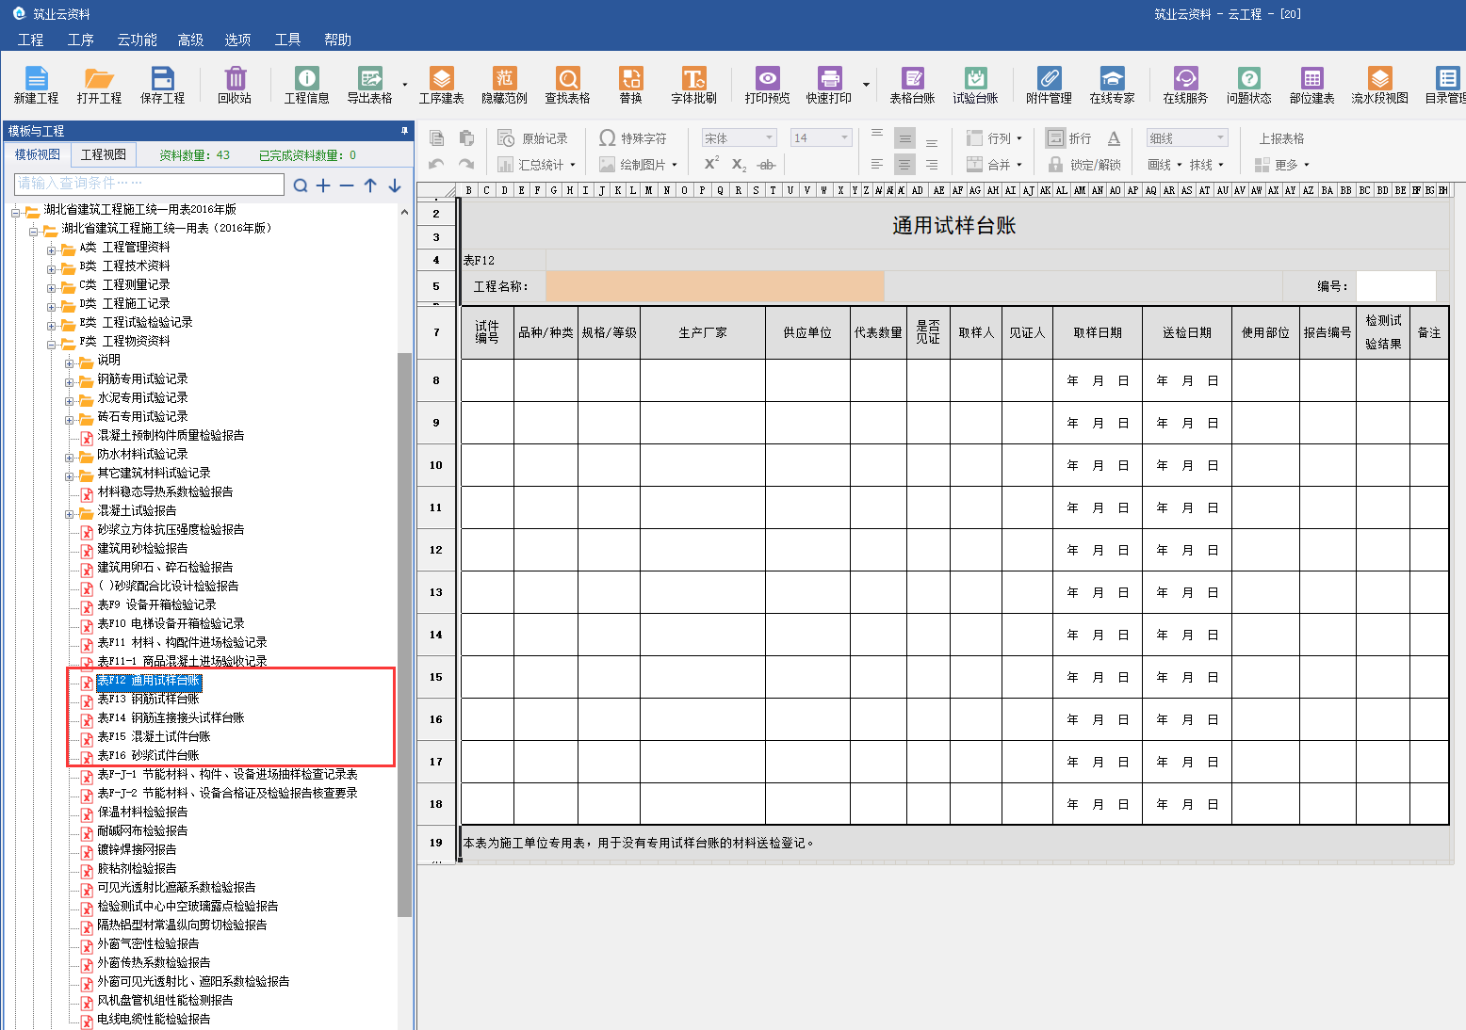Open a project with 打开工程
The height and width of the screenshot is (1030, 1466).
tap(99, 84)
